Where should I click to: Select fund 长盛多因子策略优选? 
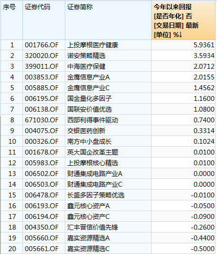coord(96,195)
